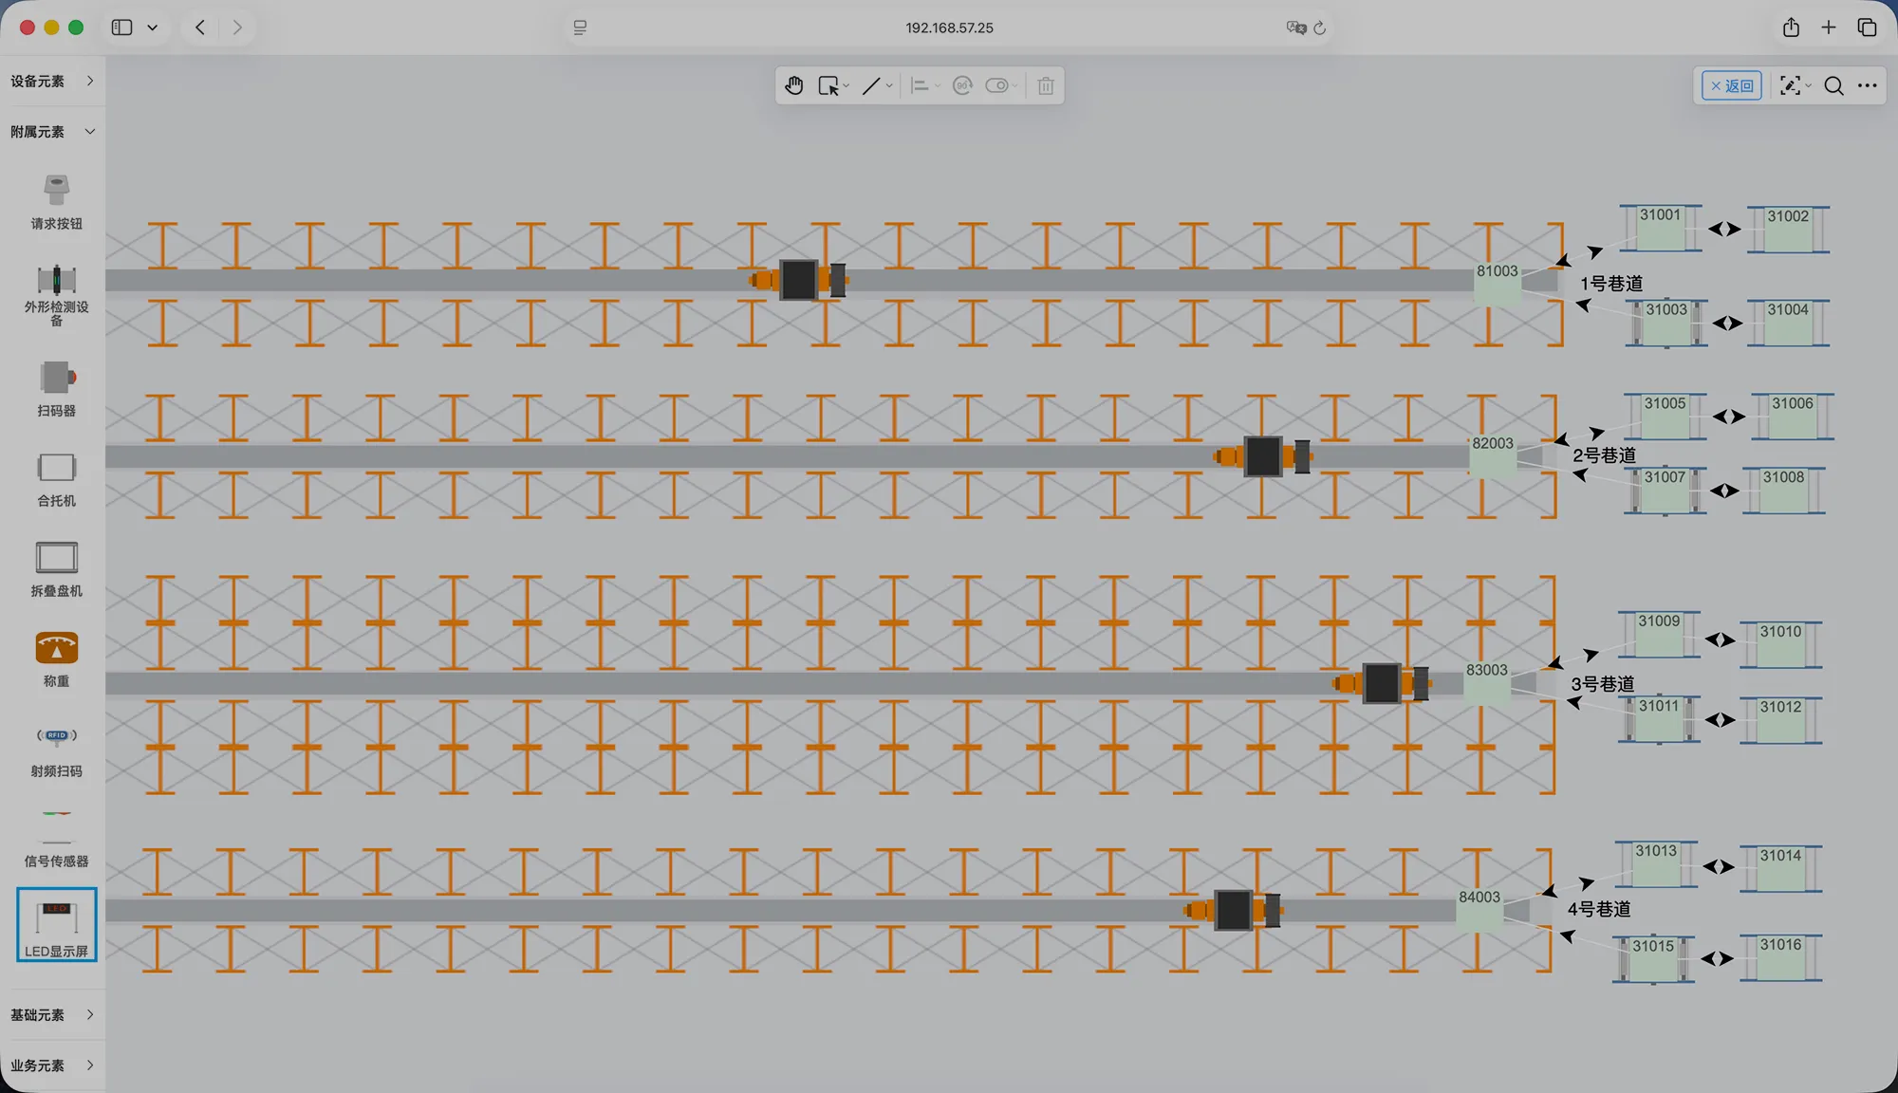Click the 2号巷道 label
1898x1093 pixels.
1605,455
